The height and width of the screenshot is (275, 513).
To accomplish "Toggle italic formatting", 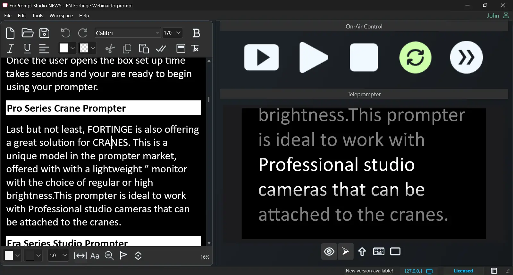I will [x=10, y=49].
